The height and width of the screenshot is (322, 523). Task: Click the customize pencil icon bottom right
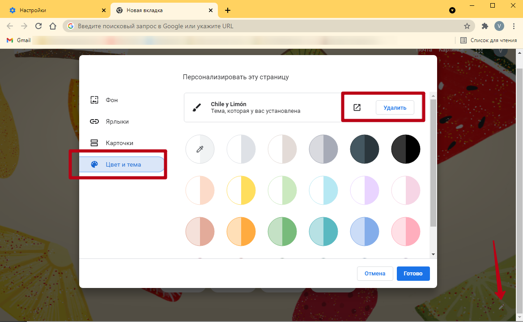pos(502,307)
